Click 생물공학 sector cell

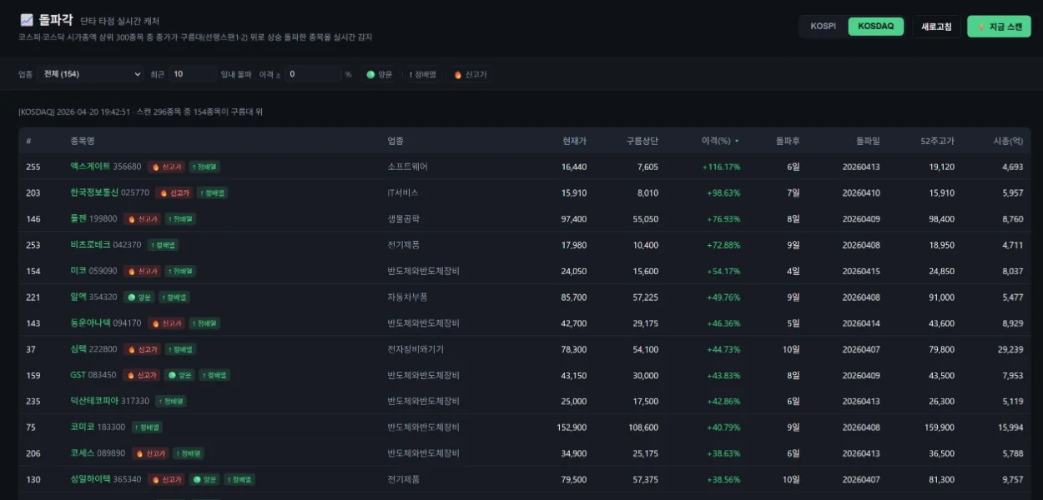coord(404,219)
